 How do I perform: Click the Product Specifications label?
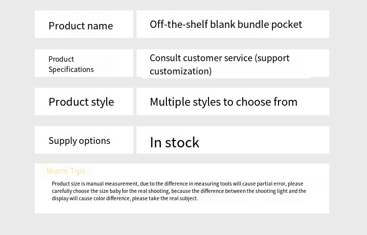(71, 64)
